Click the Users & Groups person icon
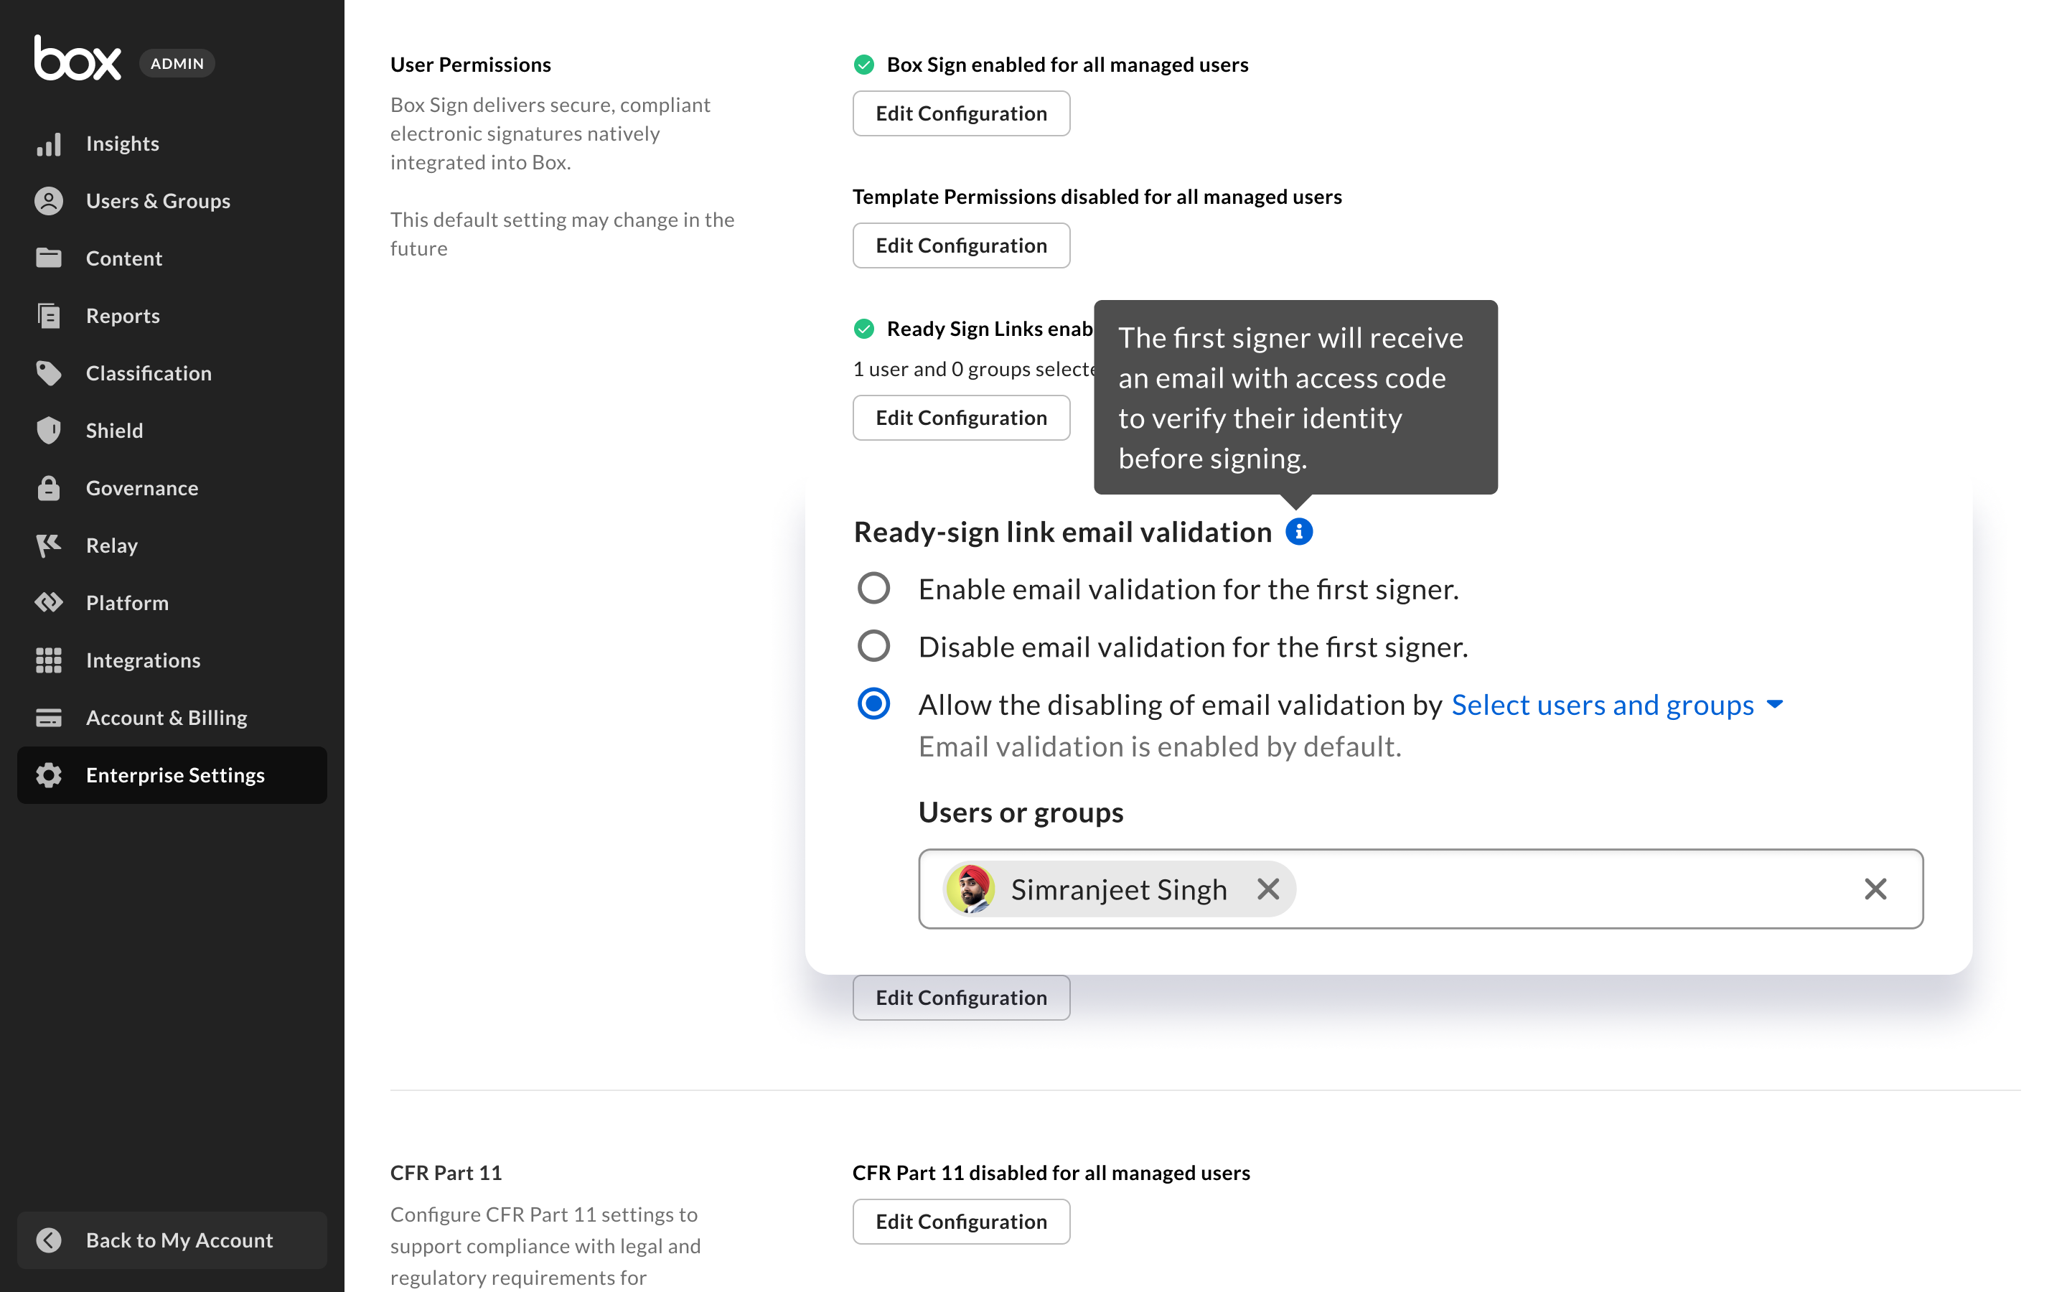This screenshot has width=2067, height=1292. 49,201
